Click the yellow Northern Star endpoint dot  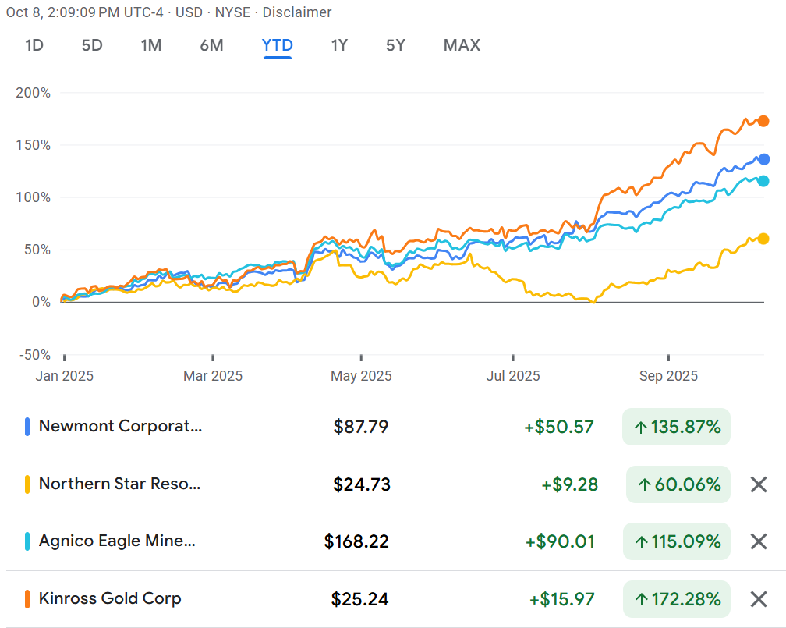tap(763, 239)
